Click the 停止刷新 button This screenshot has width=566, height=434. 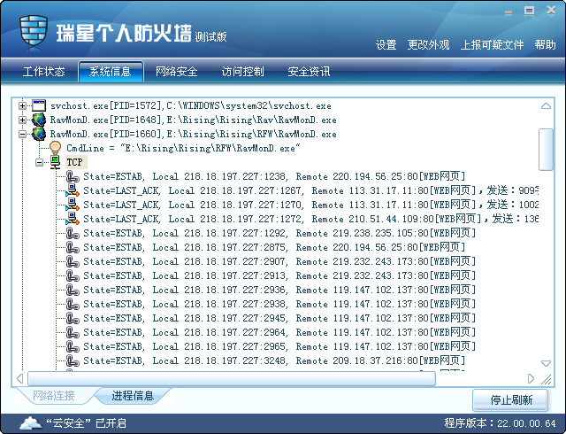510,400
